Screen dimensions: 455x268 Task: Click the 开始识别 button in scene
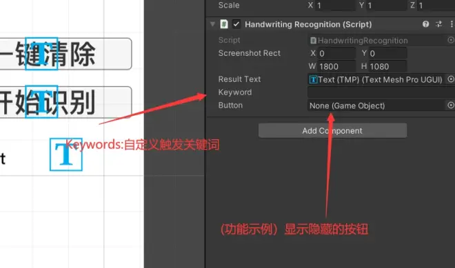click(x=65, y=102)
